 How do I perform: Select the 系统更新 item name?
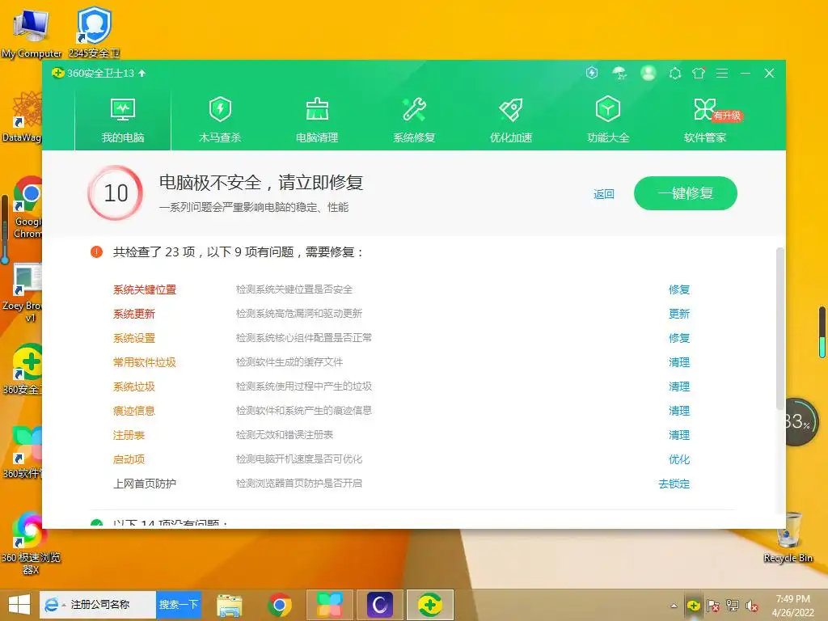134,314
